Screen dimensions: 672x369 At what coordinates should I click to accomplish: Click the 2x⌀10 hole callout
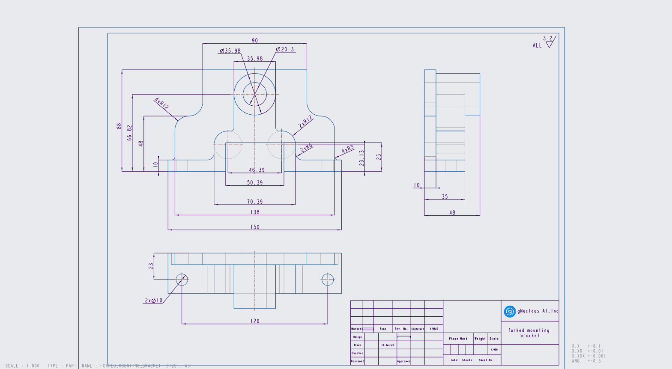(x=154, y=301)
